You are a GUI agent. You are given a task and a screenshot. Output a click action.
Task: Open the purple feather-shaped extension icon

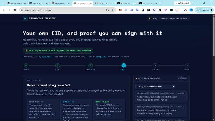point(126,10)
